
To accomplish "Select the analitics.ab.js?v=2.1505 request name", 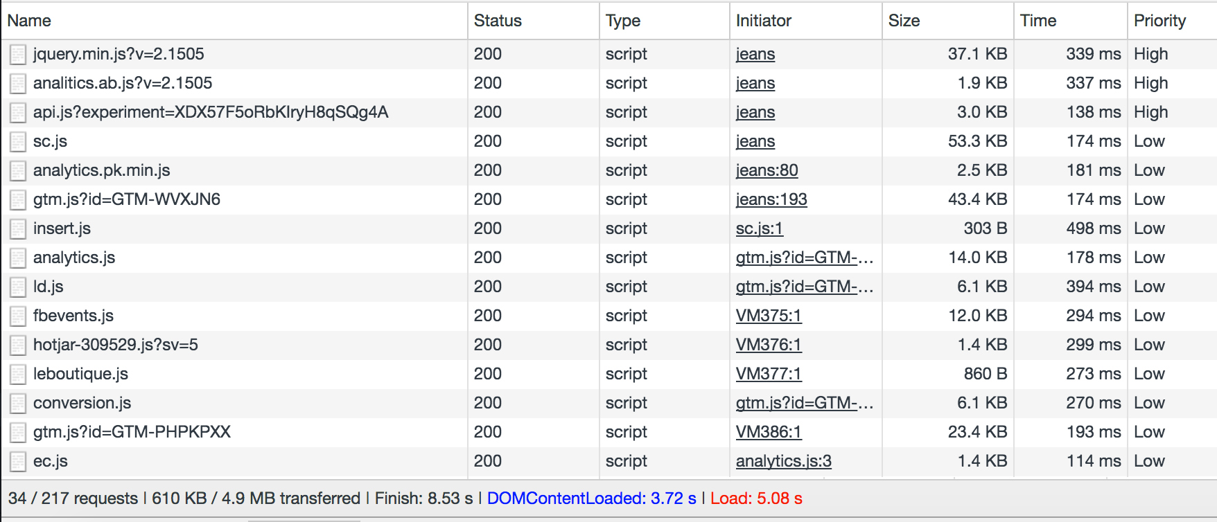I will [123, 83].
